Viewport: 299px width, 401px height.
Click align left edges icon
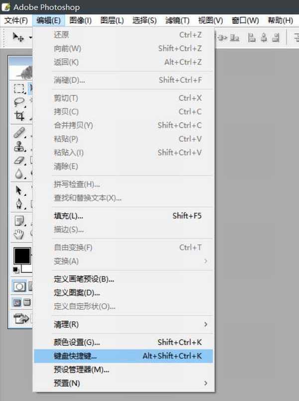252,38
